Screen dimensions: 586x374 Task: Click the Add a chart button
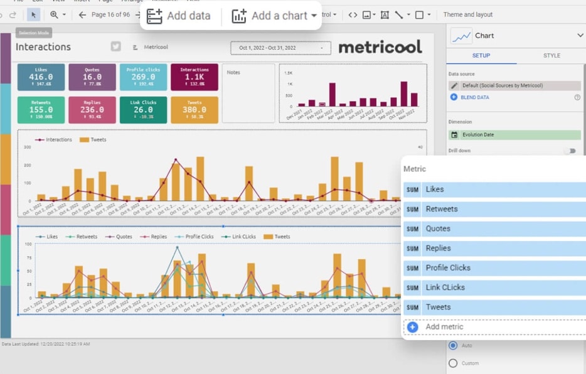click(275, 16)
